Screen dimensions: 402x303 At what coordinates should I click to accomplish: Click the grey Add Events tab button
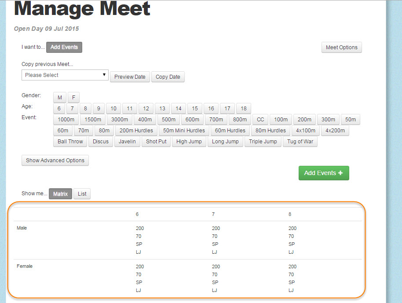click(64, 47)
